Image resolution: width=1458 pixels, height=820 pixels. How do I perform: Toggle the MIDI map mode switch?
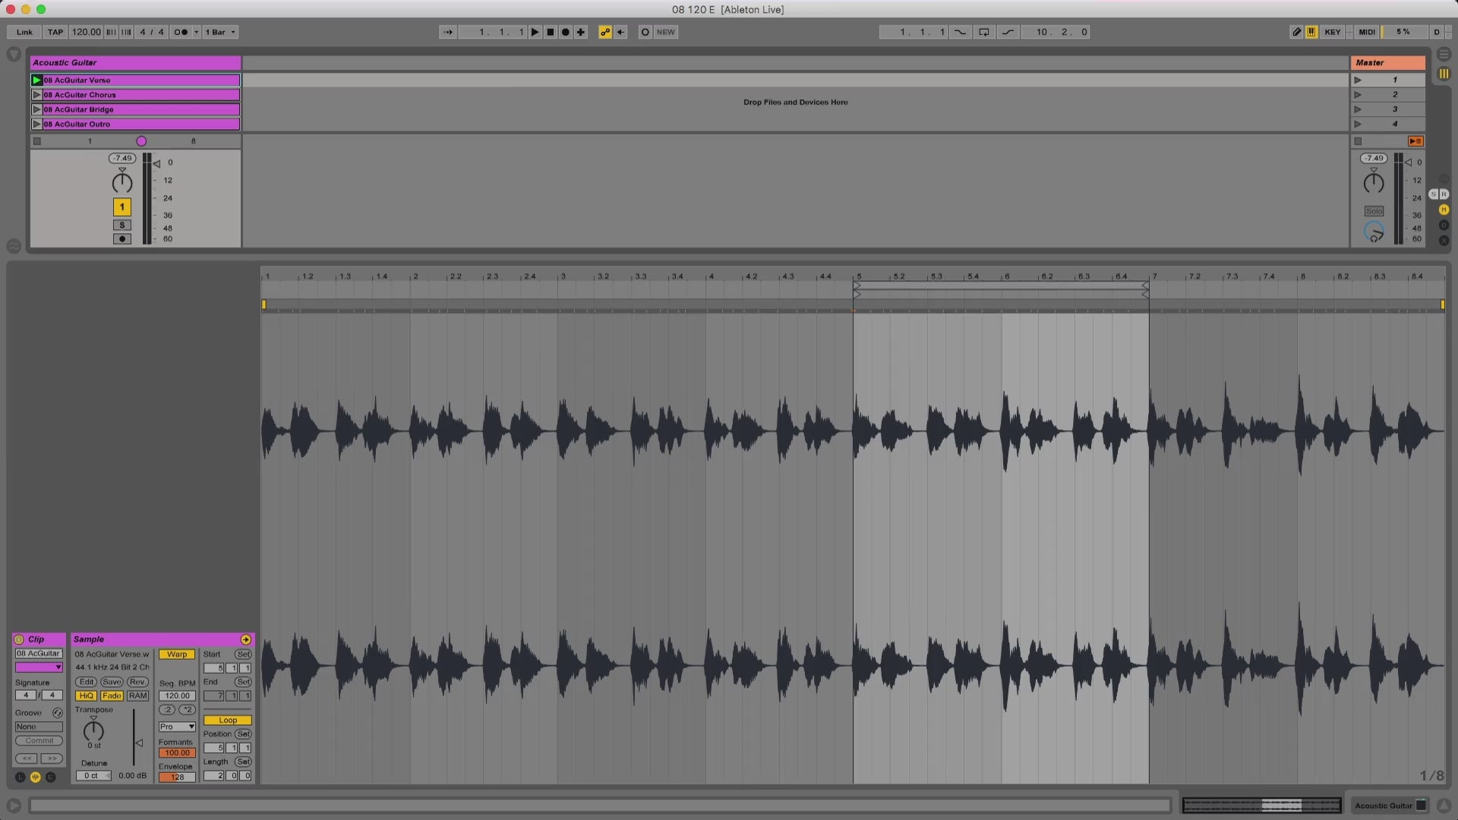1367,32
